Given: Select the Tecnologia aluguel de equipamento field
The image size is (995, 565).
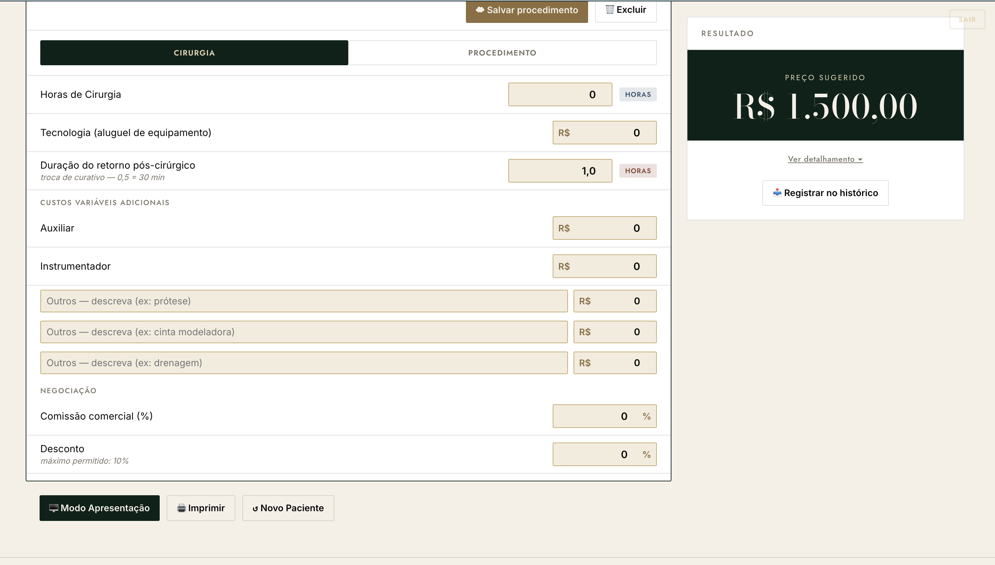Looking at the screenshot, I should click(x=604, y=133).
